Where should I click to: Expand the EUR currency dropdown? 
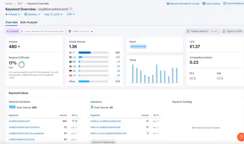[71, 15]
